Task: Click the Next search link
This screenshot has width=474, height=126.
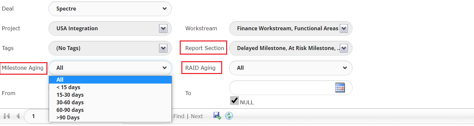Action: point(197,116)
